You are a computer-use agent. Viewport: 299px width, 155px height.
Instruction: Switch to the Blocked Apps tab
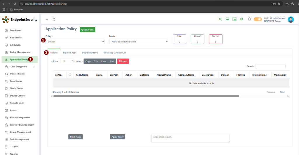coord(70,53)
